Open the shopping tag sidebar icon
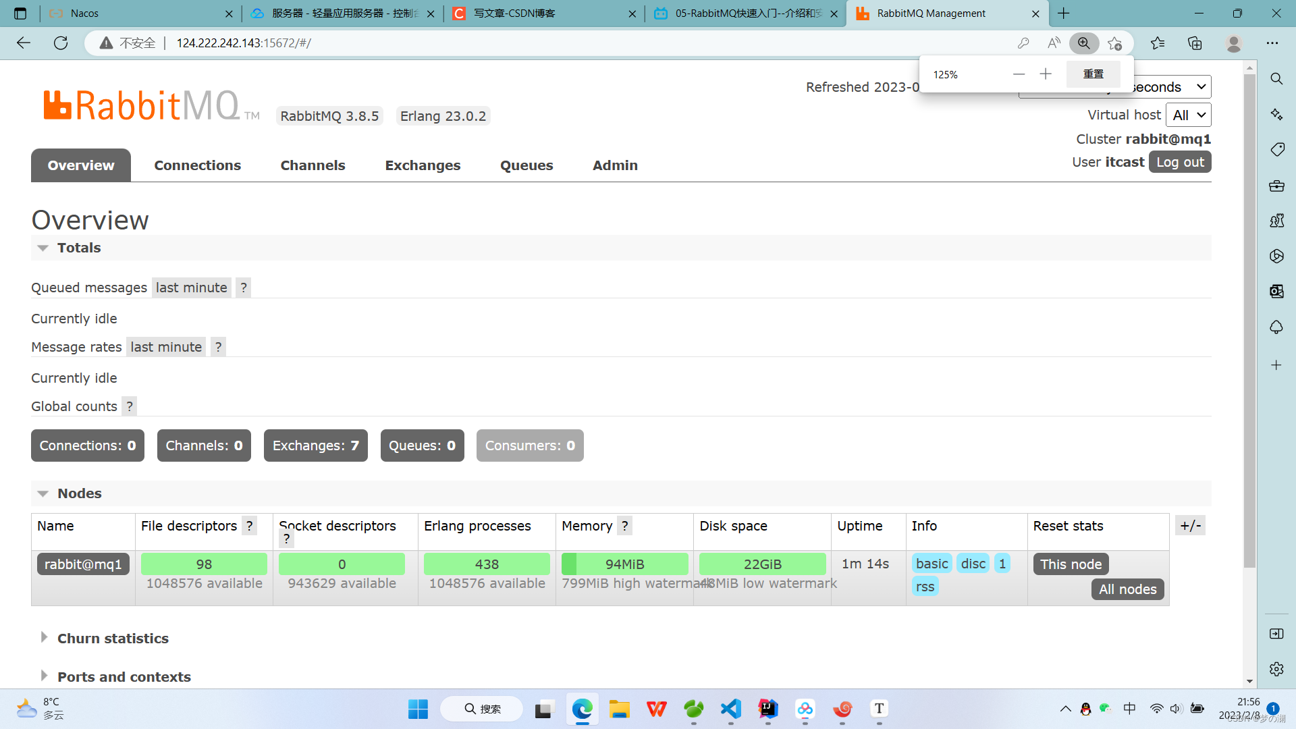This screenshot has width=1296, height=729. point(1276,149)
